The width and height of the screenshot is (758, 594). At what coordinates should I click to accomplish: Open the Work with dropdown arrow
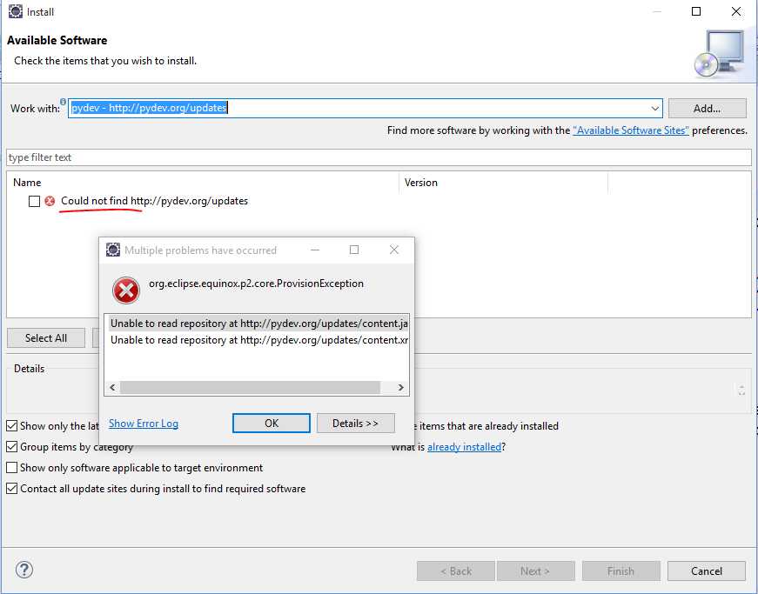655,108
